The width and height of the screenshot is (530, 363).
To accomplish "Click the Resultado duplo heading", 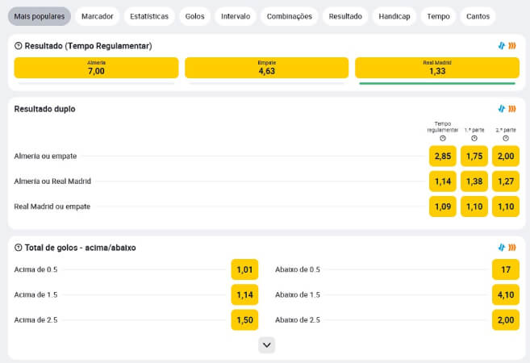I will [44, 109].
